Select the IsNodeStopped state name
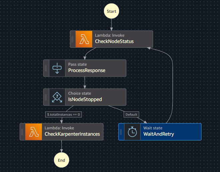 (x=85, y=99)
